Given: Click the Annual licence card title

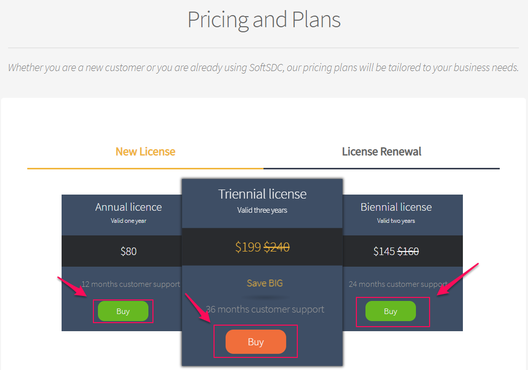Looking at the screenshot, I should click(x=129, y=207).
